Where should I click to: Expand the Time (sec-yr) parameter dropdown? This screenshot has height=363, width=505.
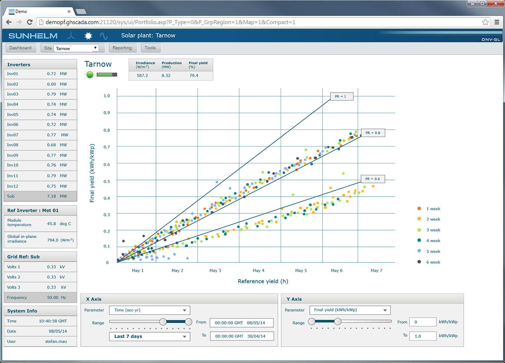pyautogui.click(x=149, y=310)
